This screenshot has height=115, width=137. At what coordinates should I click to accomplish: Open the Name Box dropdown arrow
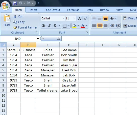[x=38, y=39]
